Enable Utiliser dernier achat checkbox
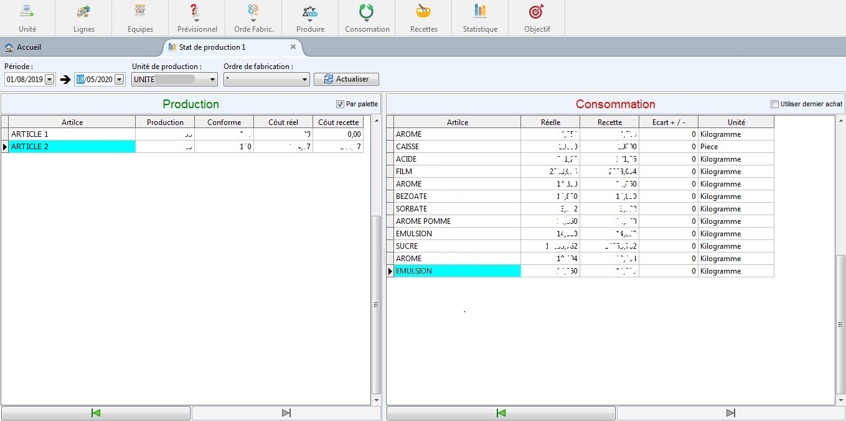Image resolution: width=846 pixels, height=421 pixels. tap(774, 104)
